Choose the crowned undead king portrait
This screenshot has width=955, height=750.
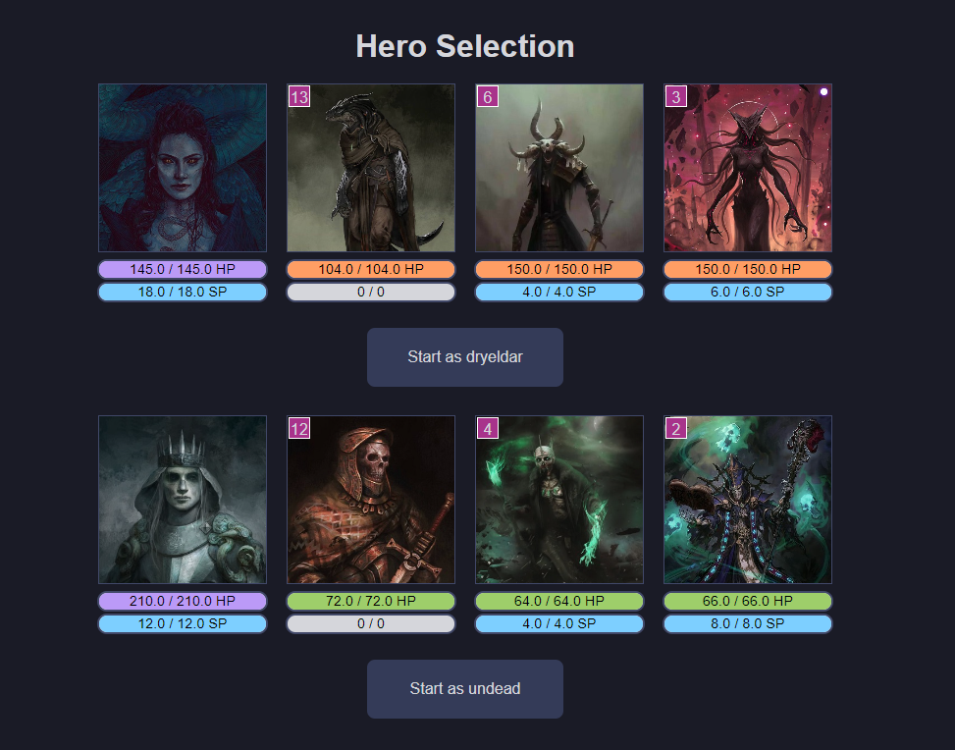(x=183, y=500)
